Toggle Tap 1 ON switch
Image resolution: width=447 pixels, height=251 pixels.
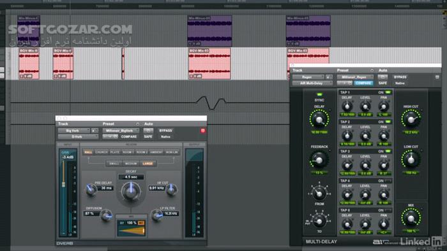(x=388, y=92)
